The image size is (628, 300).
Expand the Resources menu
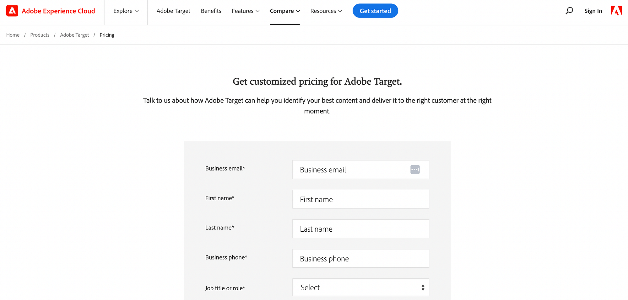[x=326, y=11]
